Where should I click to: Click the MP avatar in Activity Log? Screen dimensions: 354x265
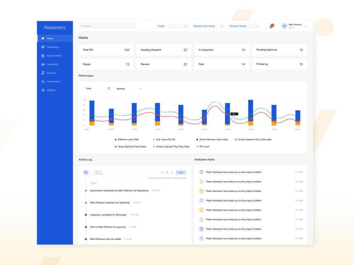(x=86, y=173)
